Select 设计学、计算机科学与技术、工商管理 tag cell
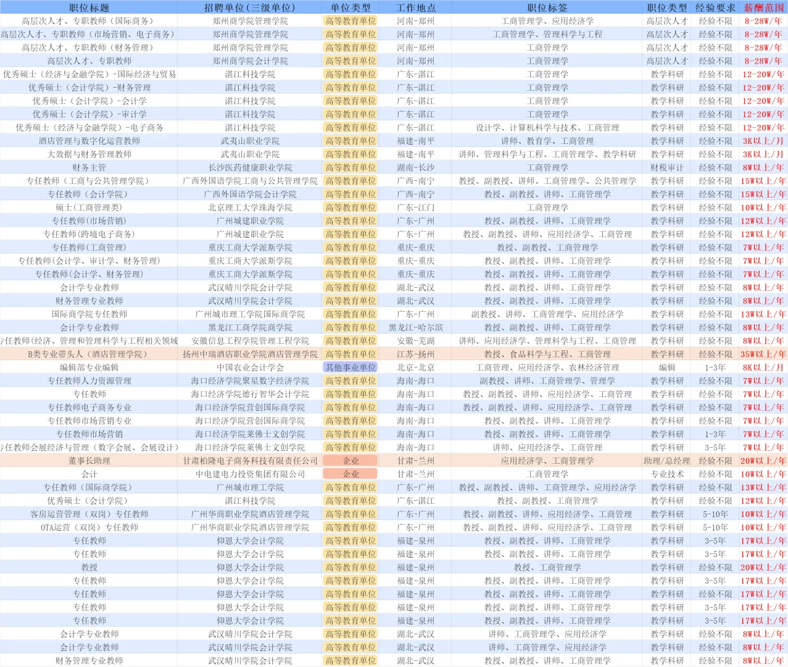This screenshot has height=667, width=788. (x=547, y=128)
